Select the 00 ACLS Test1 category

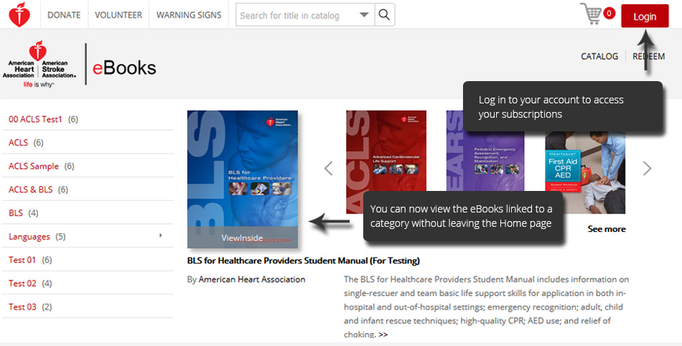35,119
